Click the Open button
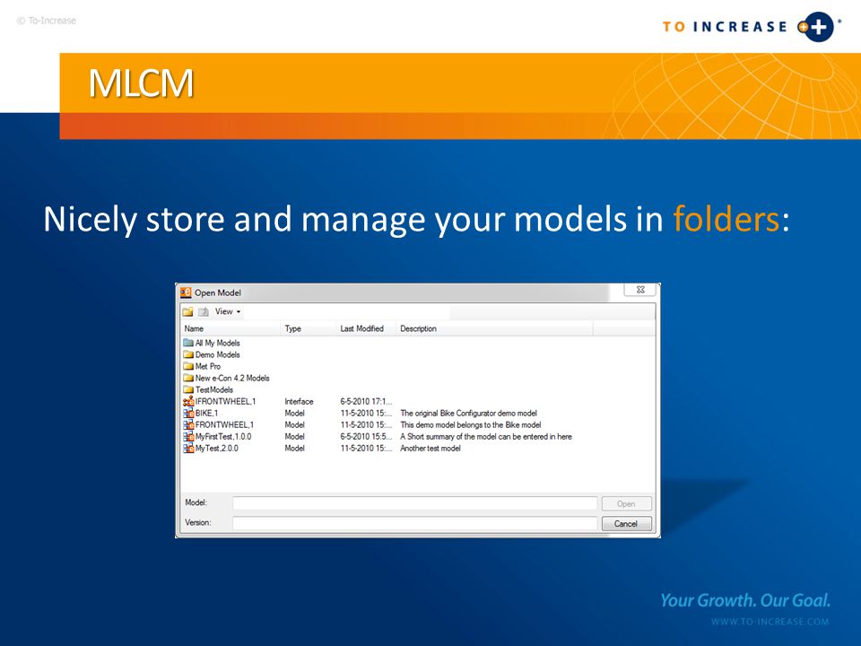This screenshot has width=861, height=646. tap(626, 503)
